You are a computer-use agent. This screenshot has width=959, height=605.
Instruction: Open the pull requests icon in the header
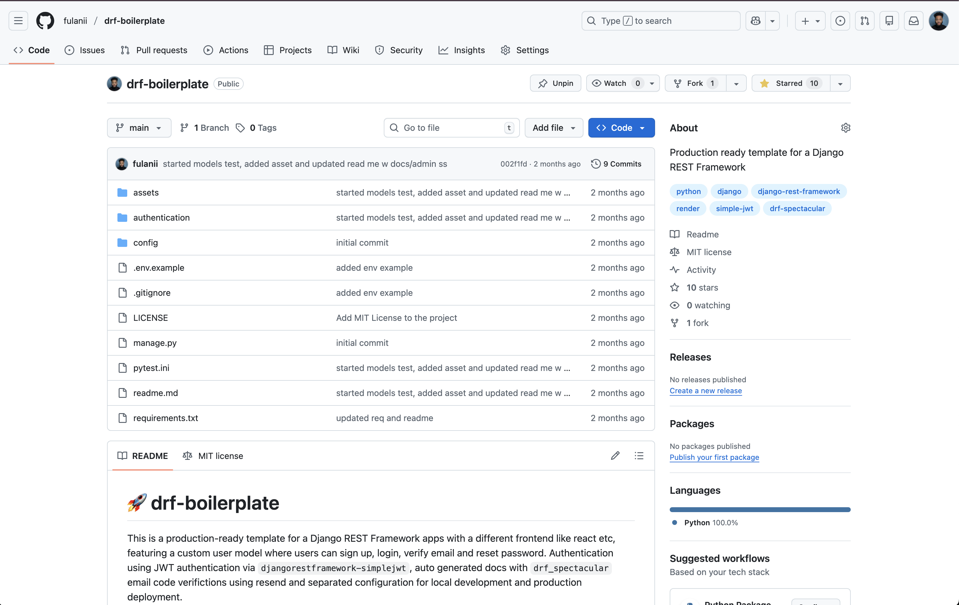pos(865,21)
